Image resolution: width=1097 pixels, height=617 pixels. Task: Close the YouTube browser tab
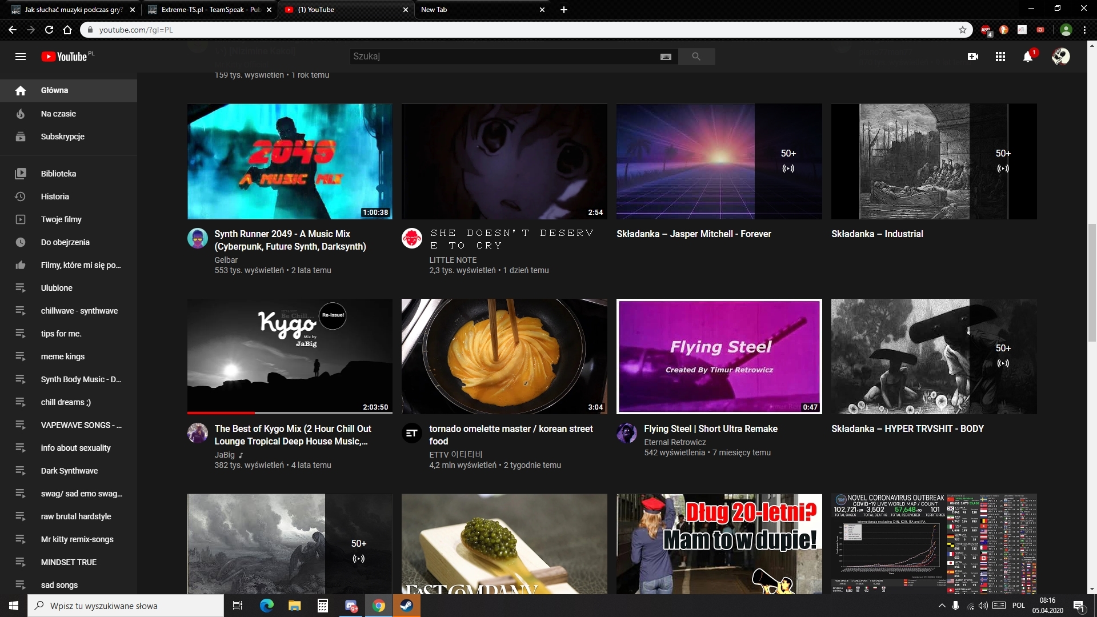coord(406,10)
